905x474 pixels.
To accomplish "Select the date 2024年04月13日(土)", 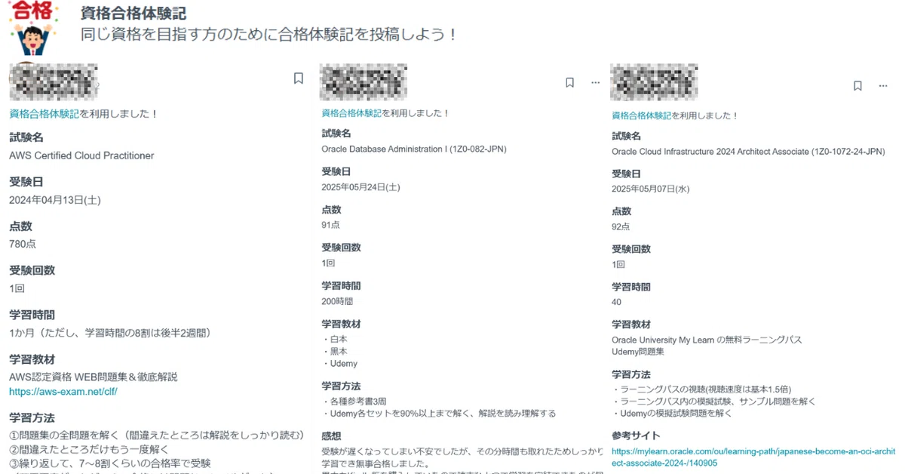I will 55,200.
